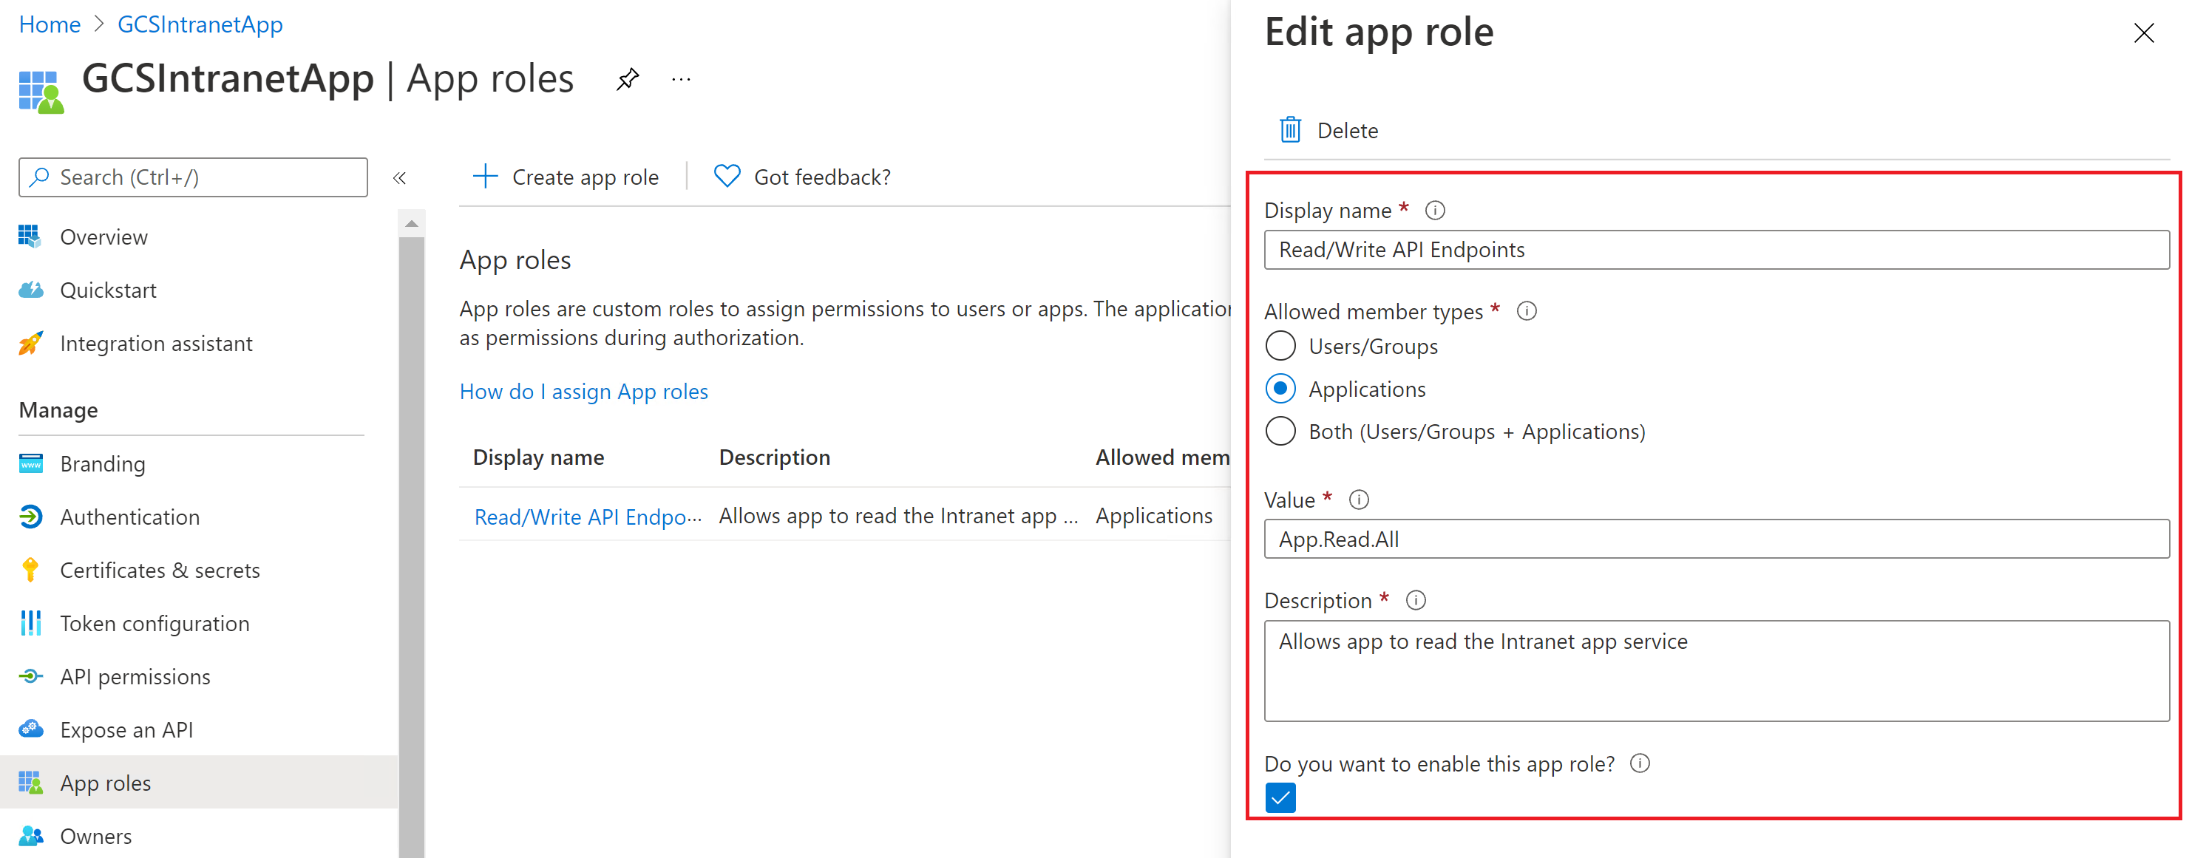Open Expose an API in the sidebar
This screenshot has width=2189, height=858.
126,729
